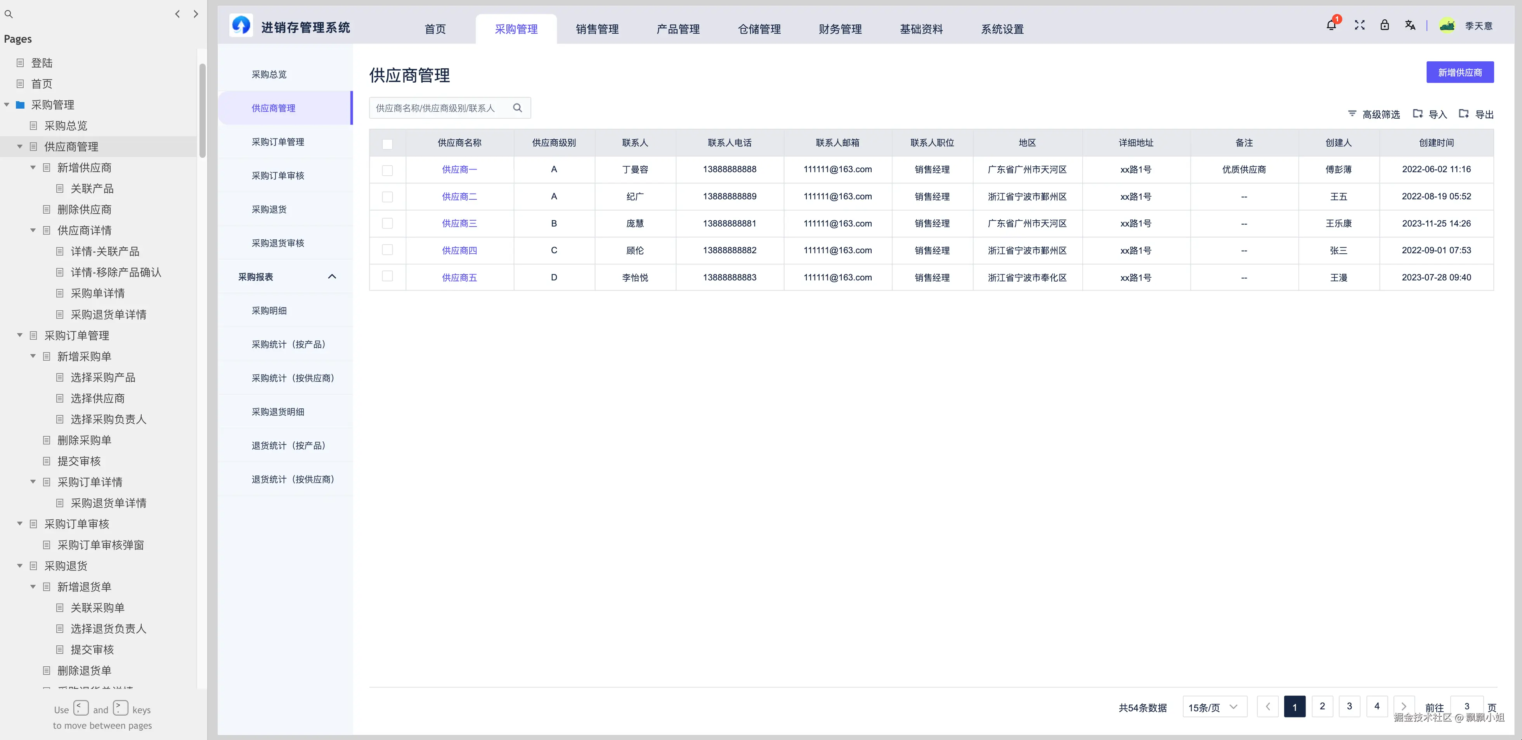Viewport: 1522px width, 740px height.
Task: Go to page 4 in pagination
Action: [1376, 706]
